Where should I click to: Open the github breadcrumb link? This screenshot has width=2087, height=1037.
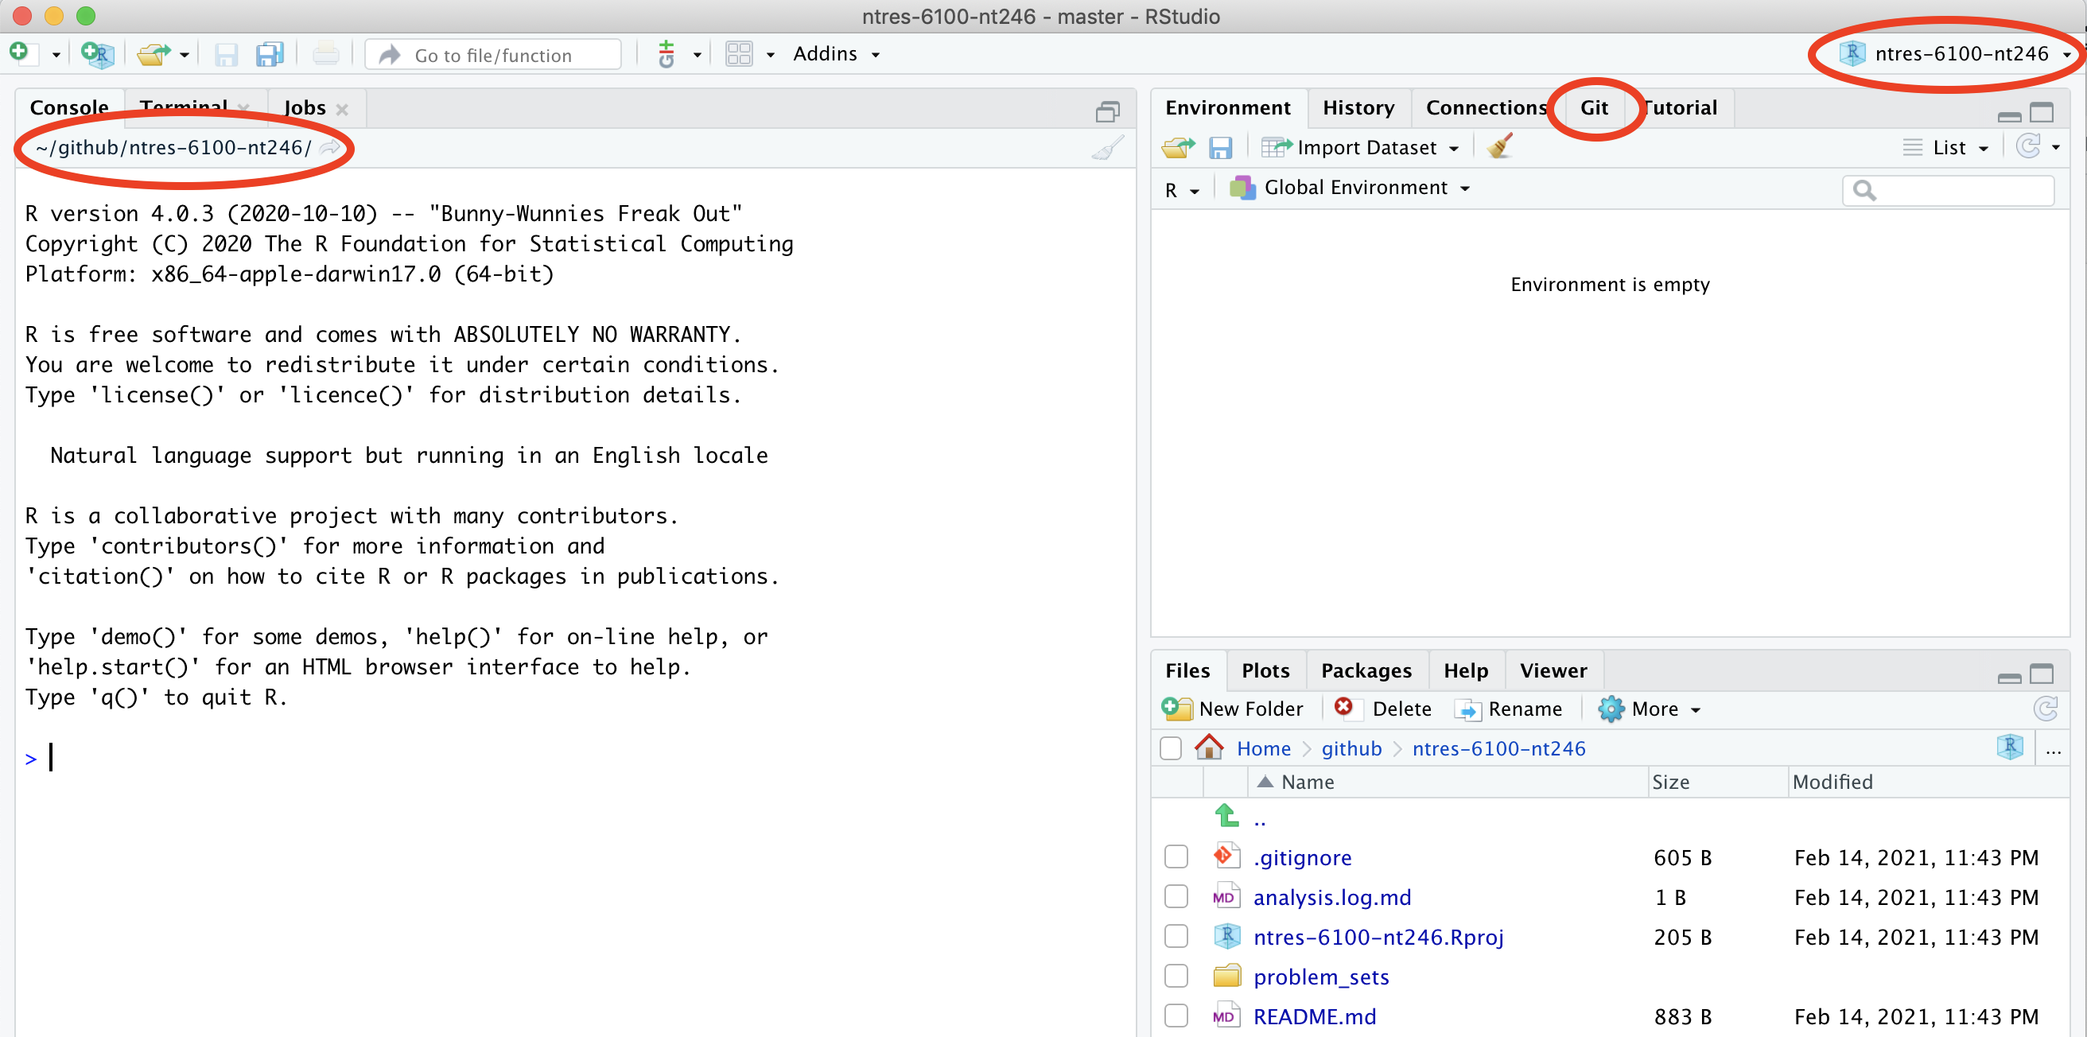1351,748
